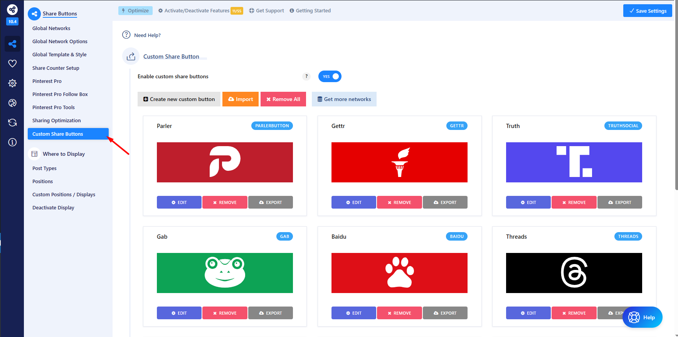Click Create new custom button
The height and width of the screenshot is (337, 678).
click(179, 99)
